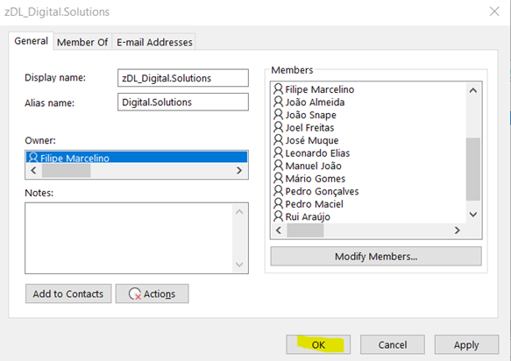Click Add to Contacts button
This screenshot has height=361, width=511.
click(68, 294)
